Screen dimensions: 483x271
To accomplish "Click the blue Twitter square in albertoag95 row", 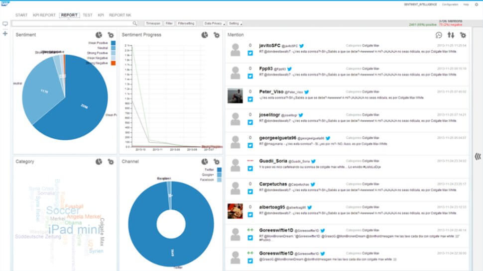I will (250, 215).
